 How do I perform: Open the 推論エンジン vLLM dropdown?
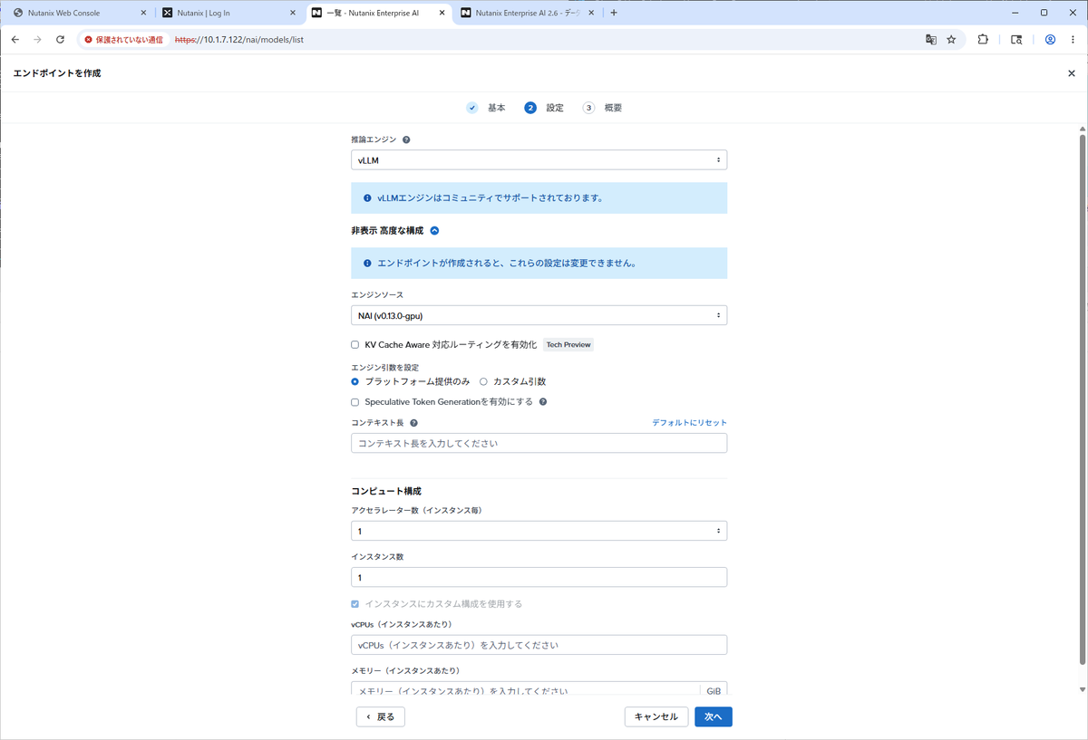click(539, 159)
